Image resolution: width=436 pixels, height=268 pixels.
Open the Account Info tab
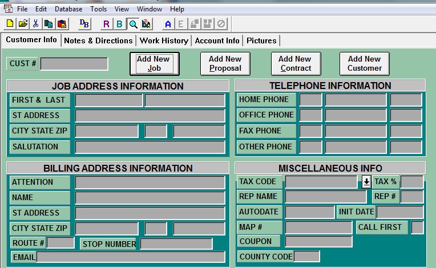point(217,40)
